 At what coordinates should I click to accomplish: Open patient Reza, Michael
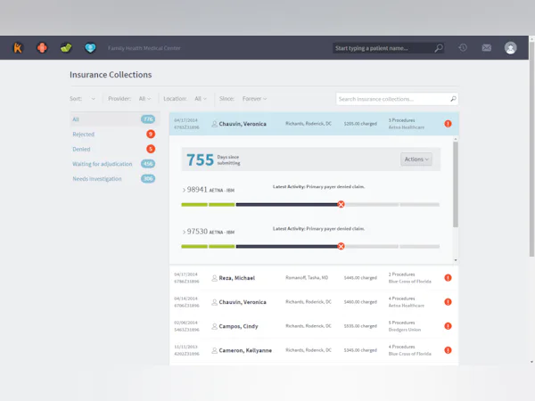(237, 278)
